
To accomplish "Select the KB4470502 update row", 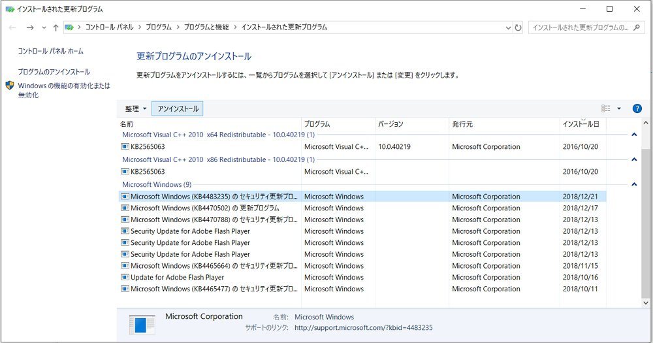I will pos(362,208).
